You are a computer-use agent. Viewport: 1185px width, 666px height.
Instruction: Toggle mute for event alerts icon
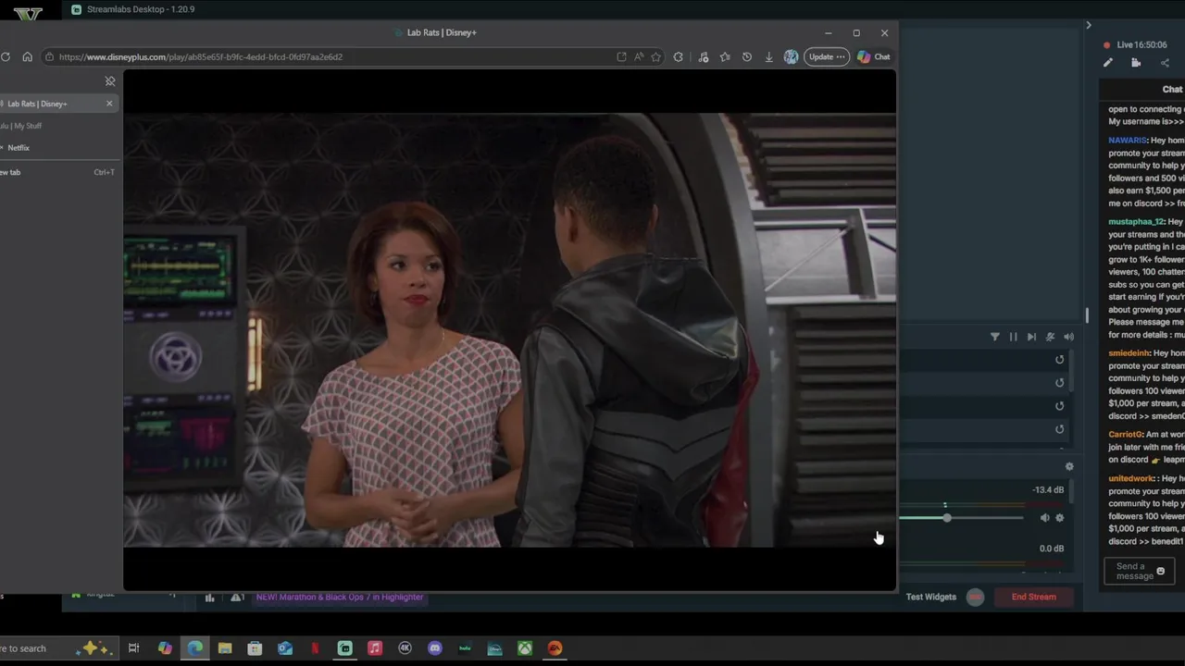pyautogui.click(x=1050, y=338)
